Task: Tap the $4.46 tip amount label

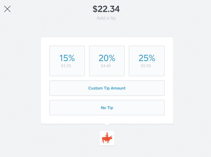Action: (106, 66)
